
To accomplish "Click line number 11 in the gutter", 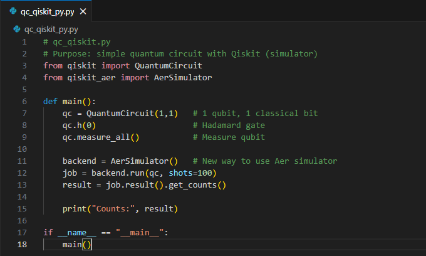I will (x=23, y=161).
